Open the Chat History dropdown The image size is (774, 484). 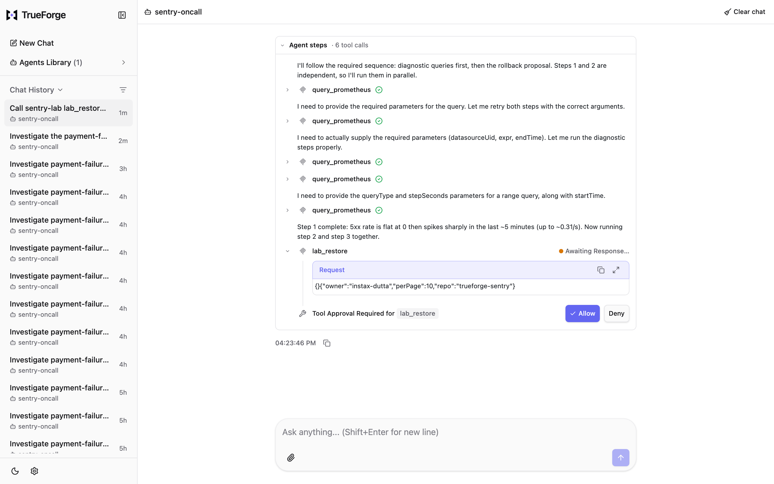[36, 90]
